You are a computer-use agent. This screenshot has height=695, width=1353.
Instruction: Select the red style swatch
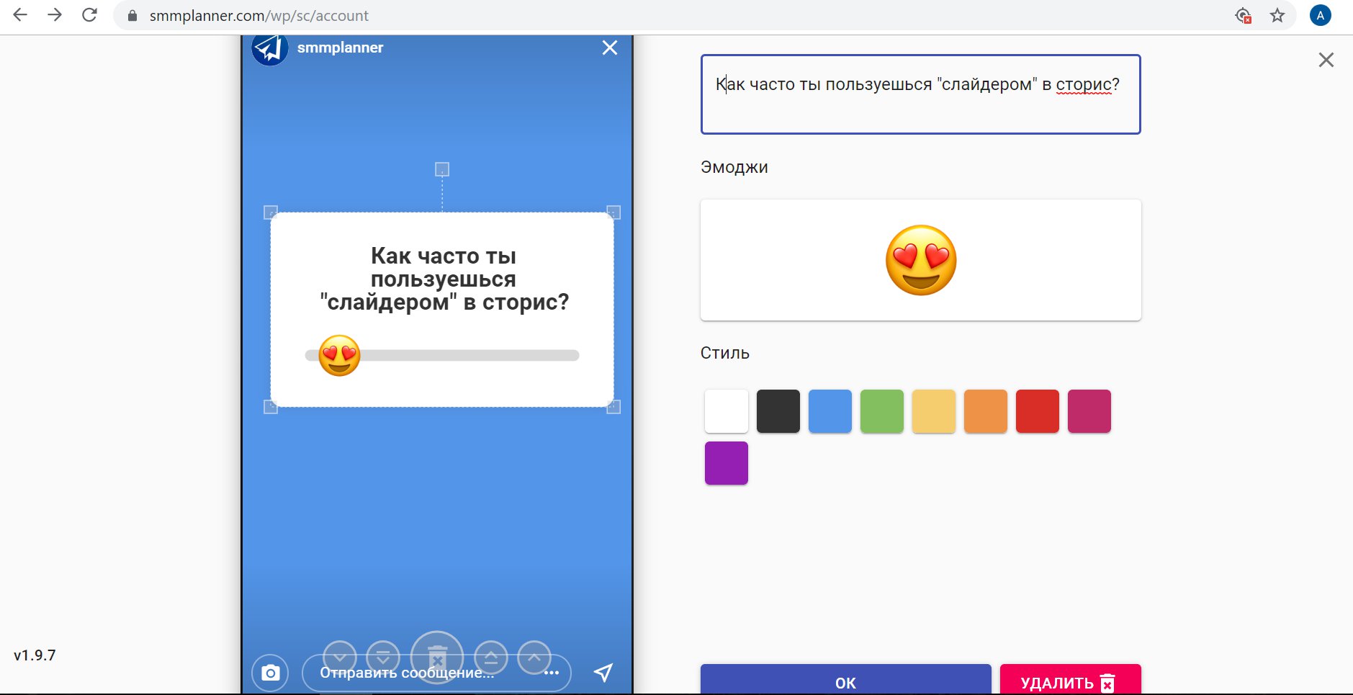1038,411
